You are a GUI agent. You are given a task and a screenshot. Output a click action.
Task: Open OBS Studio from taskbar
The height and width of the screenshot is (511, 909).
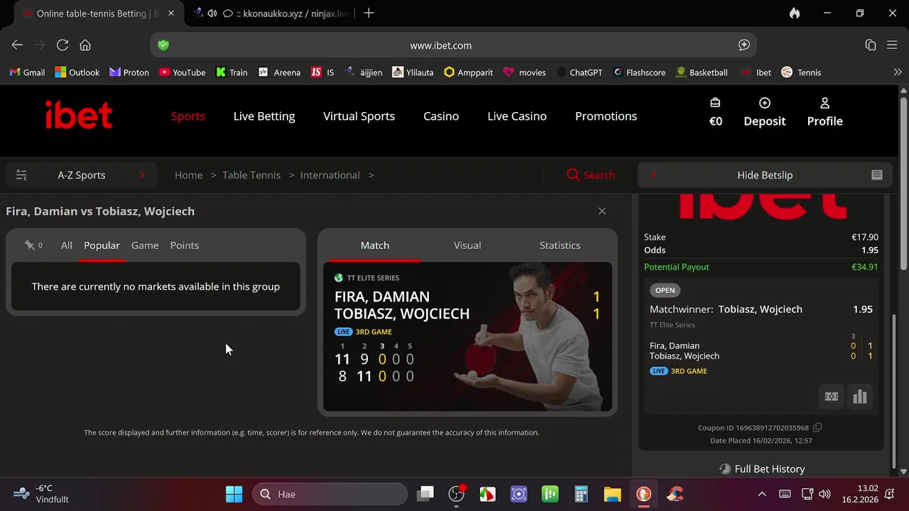coord(456,494)
